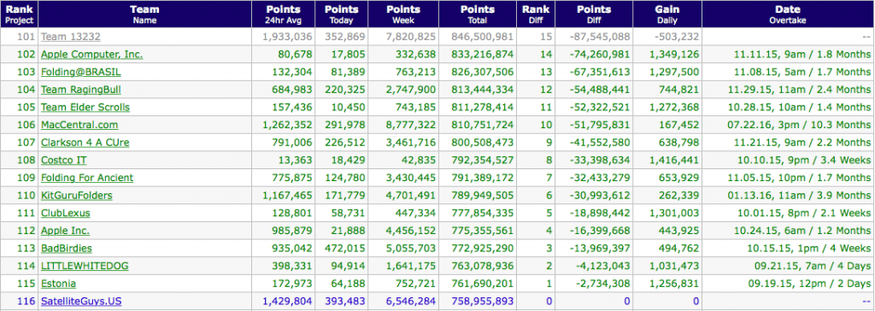Select the ClubLexus team link
Image resolution: width=875 pixels, height=311 pixels.
pyautogui.click(x=65, y=214)
